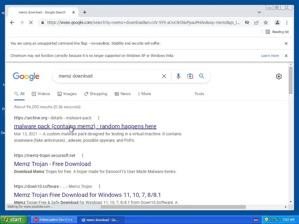Open the Chromium three-dot menu
The width and height of the screenshot is (299, 224).
(287, 22)
